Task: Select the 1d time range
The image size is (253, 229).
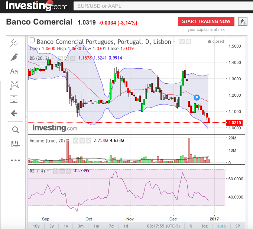Action: coord(126,226)
